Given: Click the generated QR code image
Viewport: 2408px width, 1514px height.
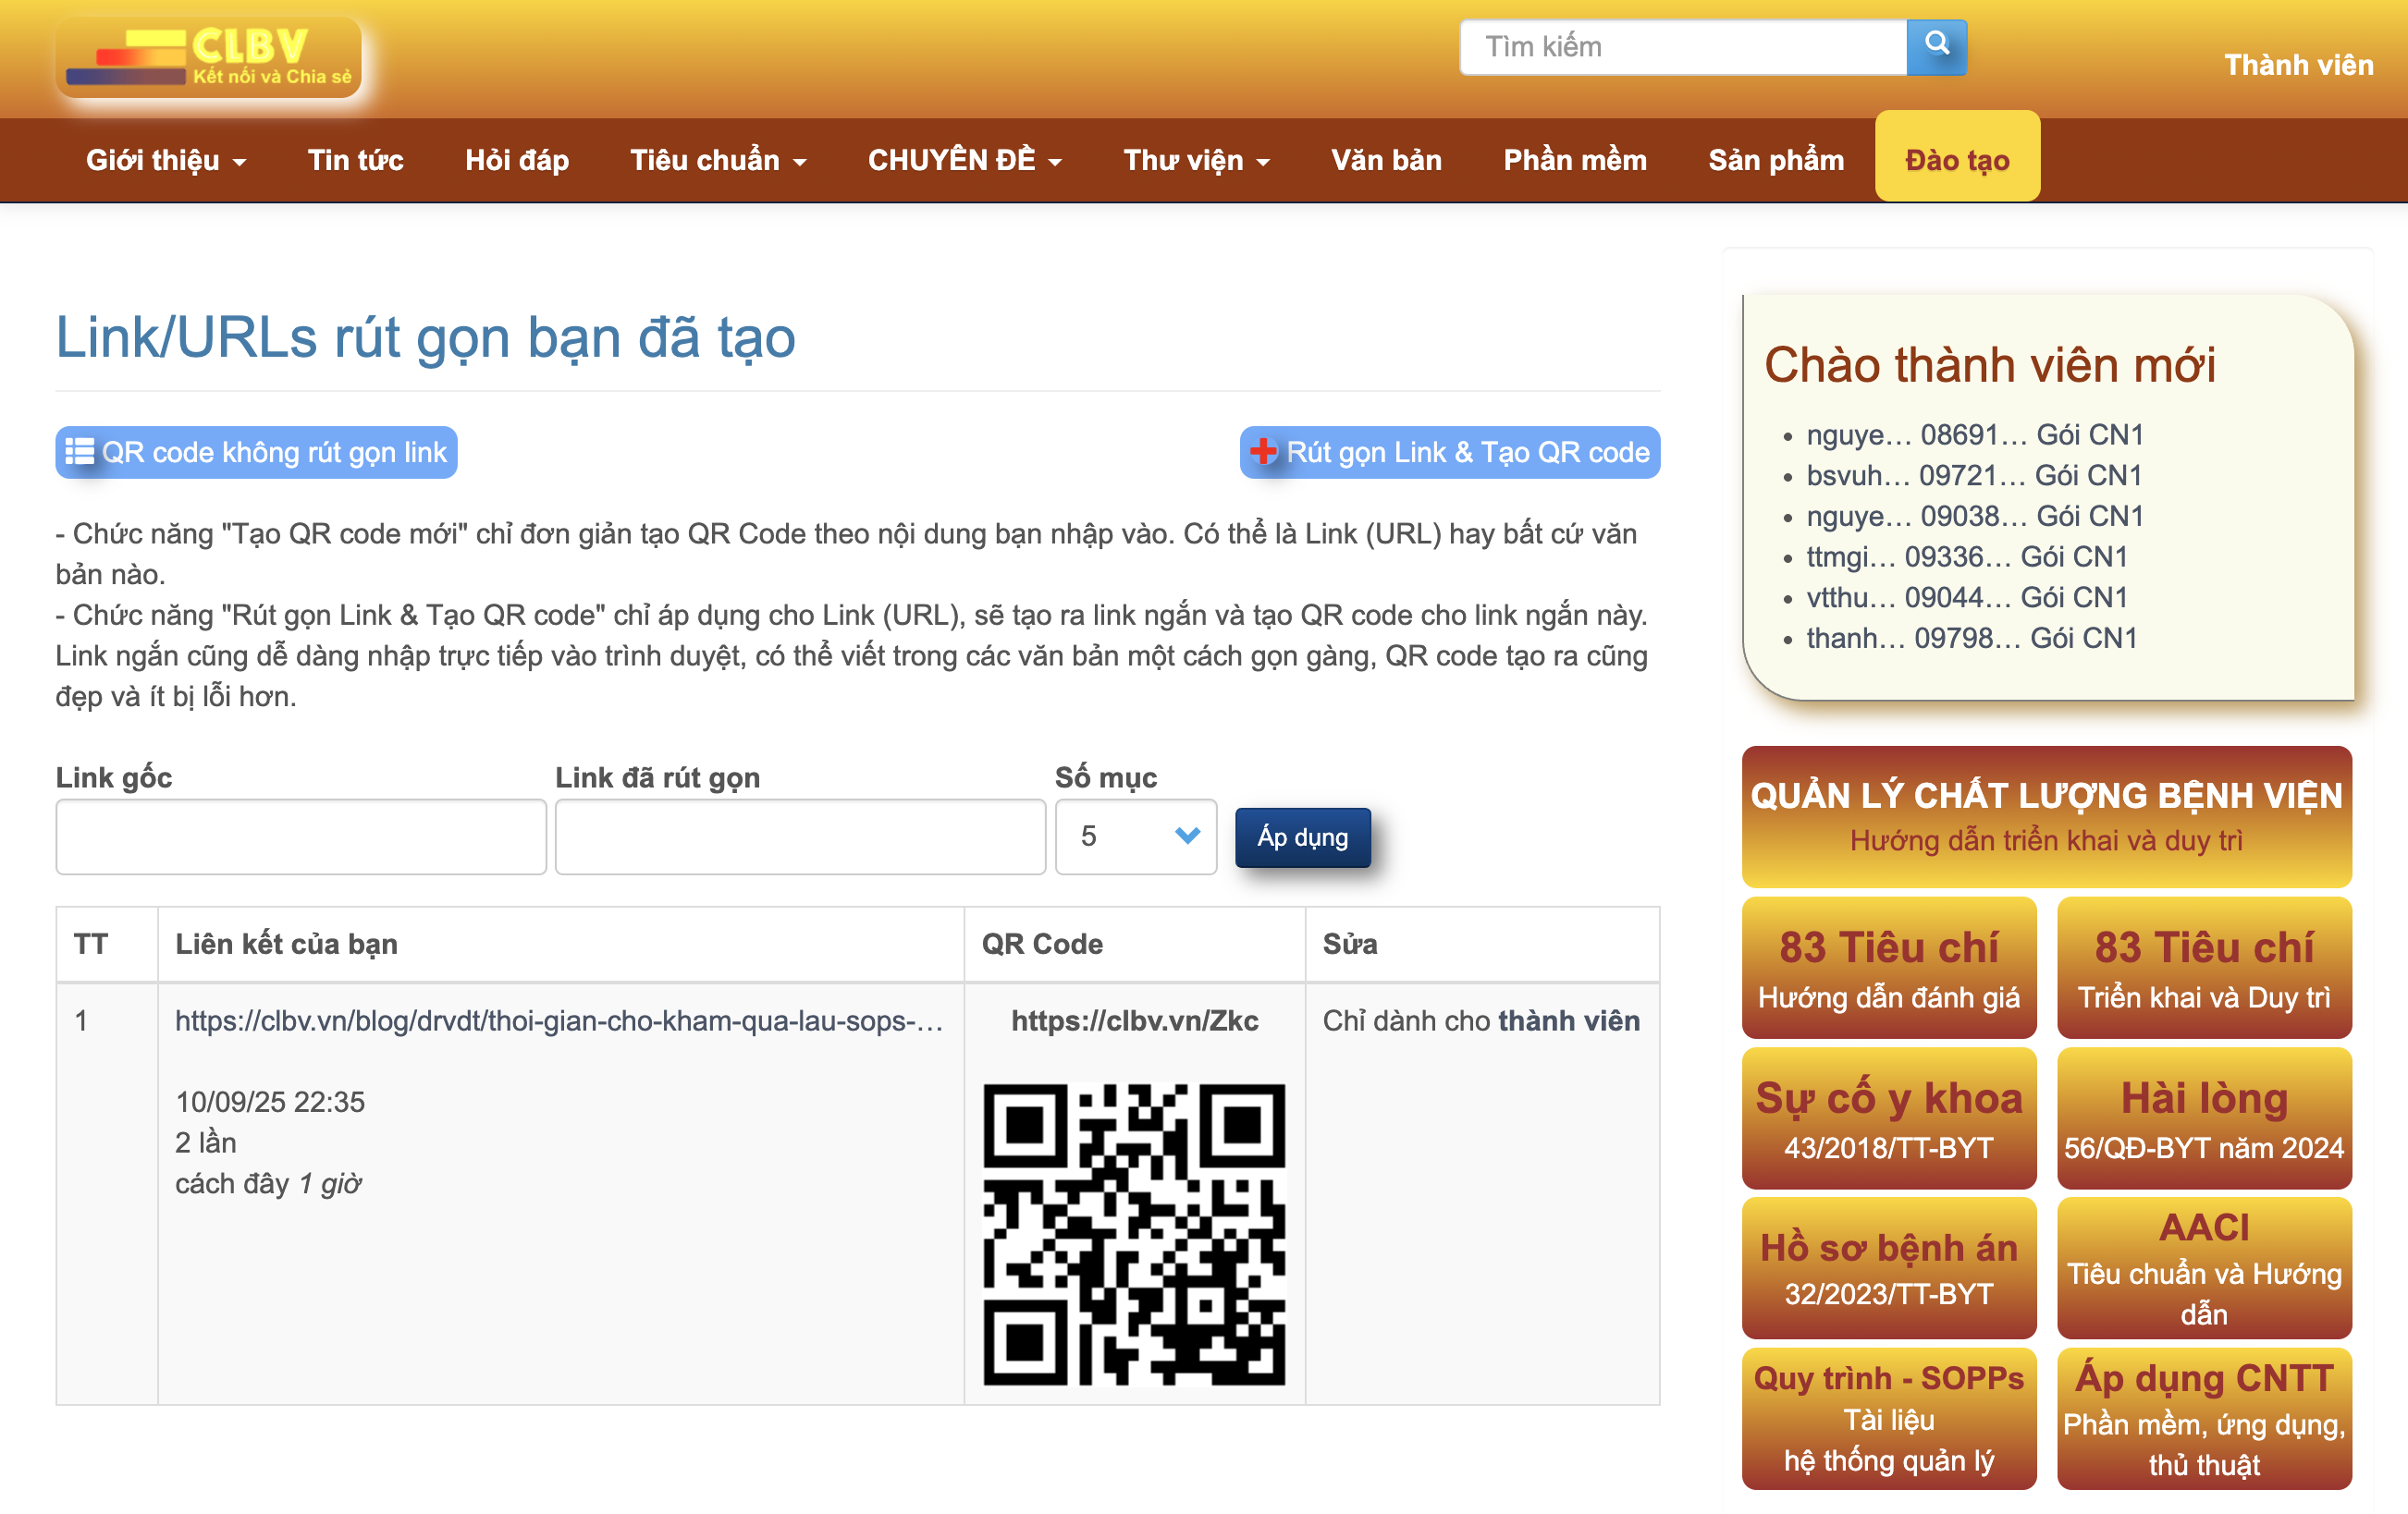Looking at the screenshot, I should click(1133, 1233).
